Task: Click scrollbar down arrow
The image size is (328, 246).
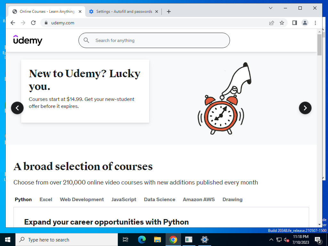Action: tap(319, 225)
